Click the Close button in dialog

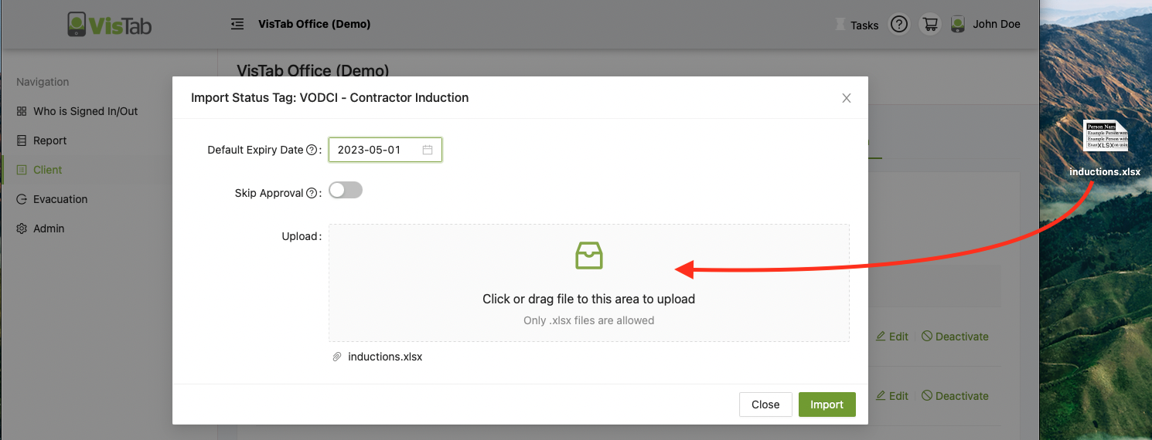coord(765,404)
